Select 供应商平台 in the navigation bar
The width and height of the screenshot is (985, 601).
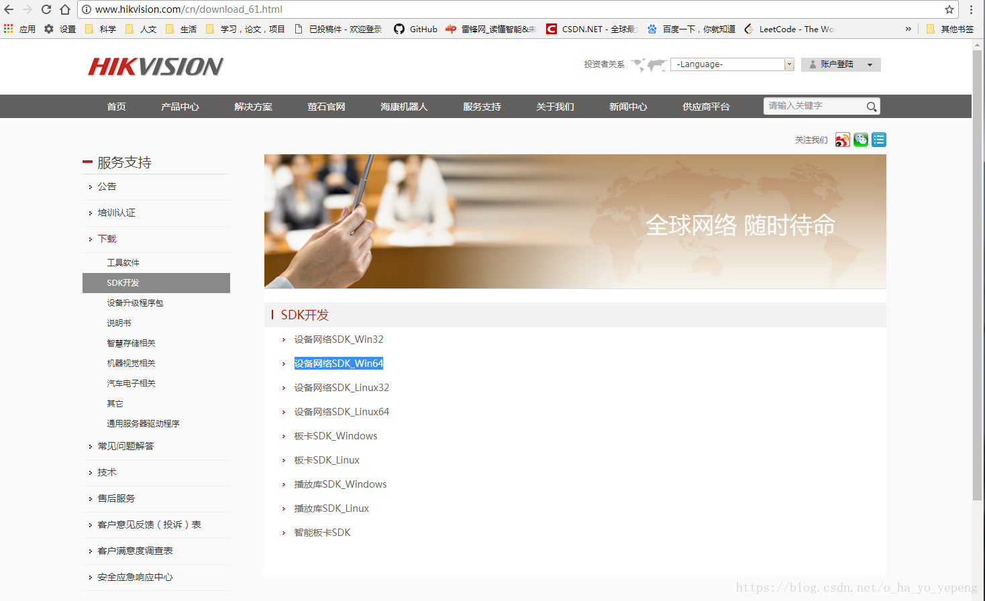(x=706, y=107)
